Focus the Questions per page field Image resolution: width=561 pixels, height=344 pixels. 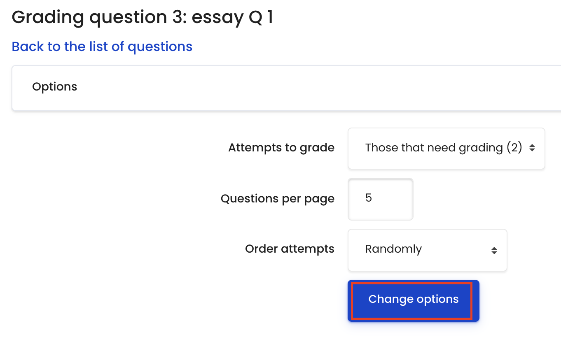(x=381, y=199)
